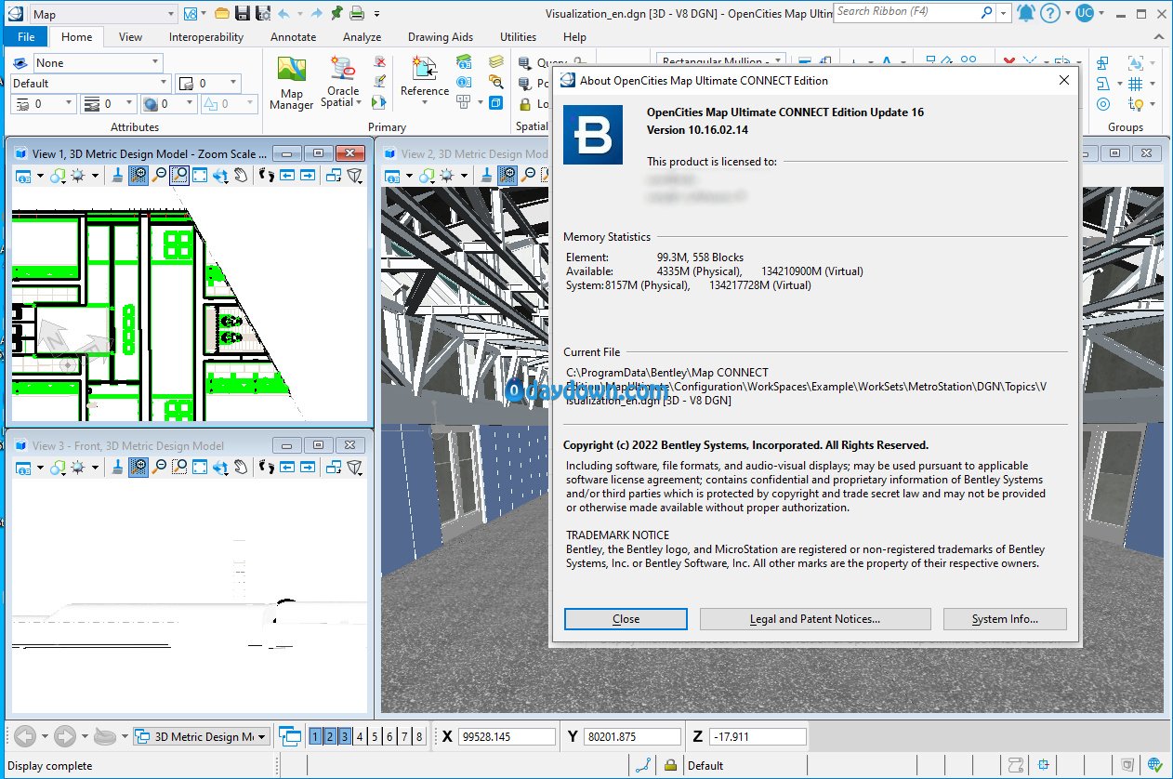Click the lock icon in the status bar

pyautogui.click(x=670, y=766)
